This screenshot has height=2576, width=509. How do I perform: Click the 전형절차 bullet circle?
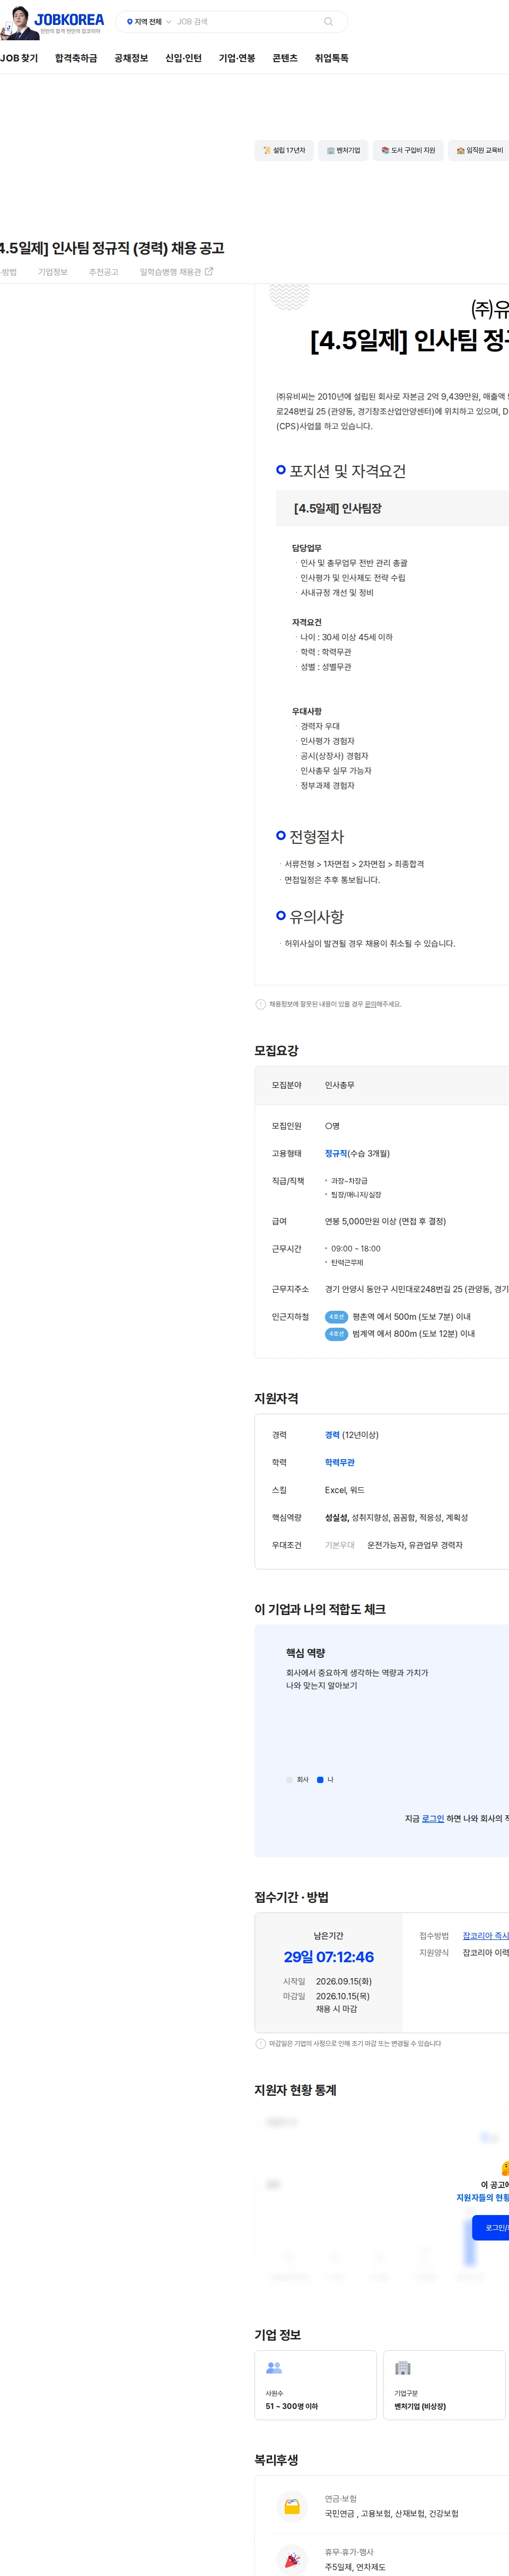click(x=281, y=835)
